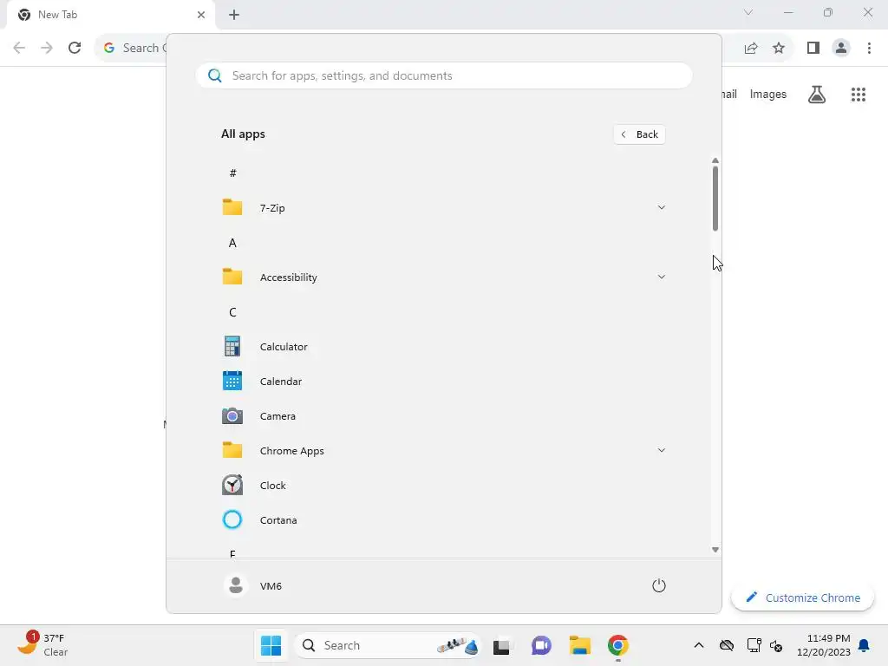888x666 pixels.
Task: Click the scrollbar up arrow in All apps
Action: point(715,160)
